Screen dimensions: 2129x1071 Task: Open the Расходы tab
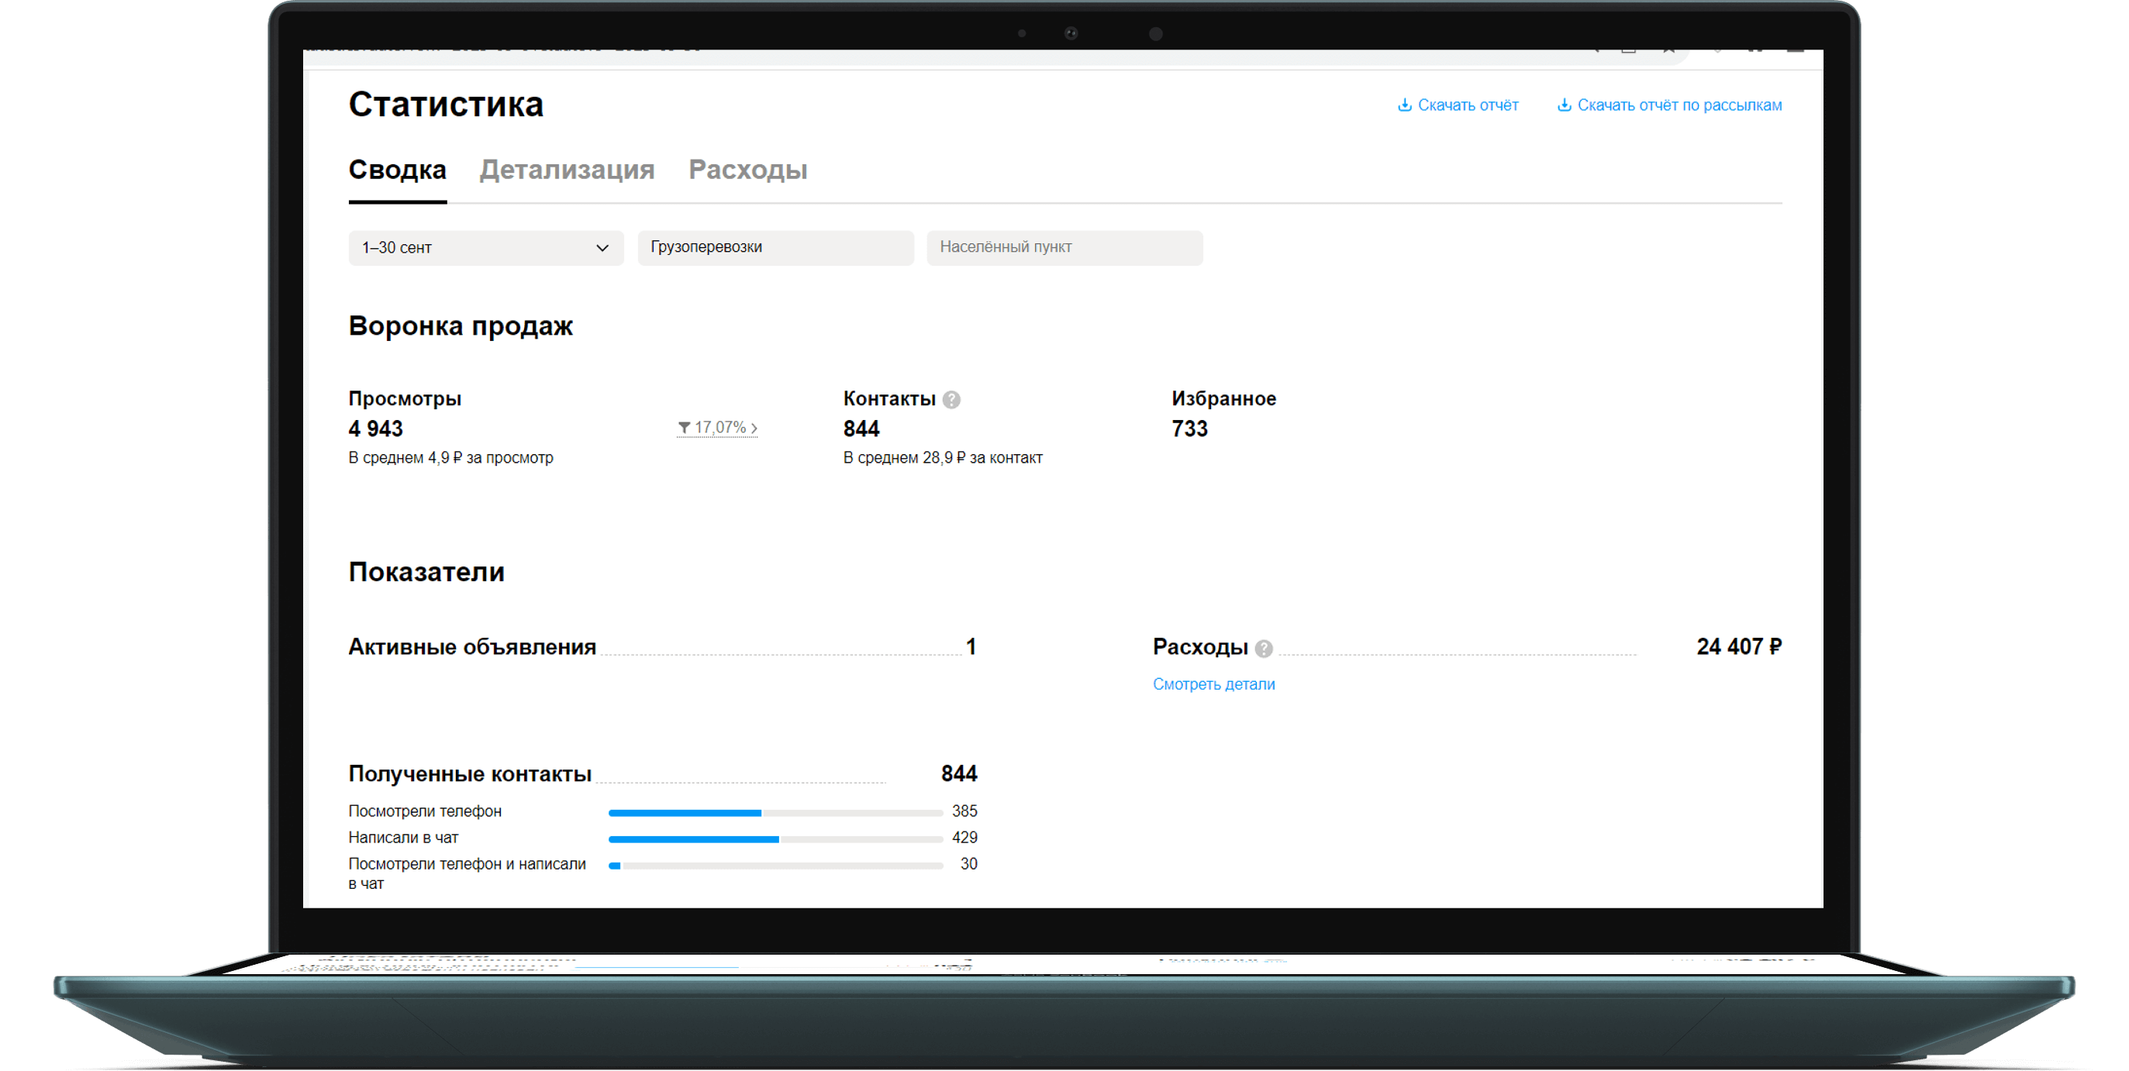tap(747, 170)
